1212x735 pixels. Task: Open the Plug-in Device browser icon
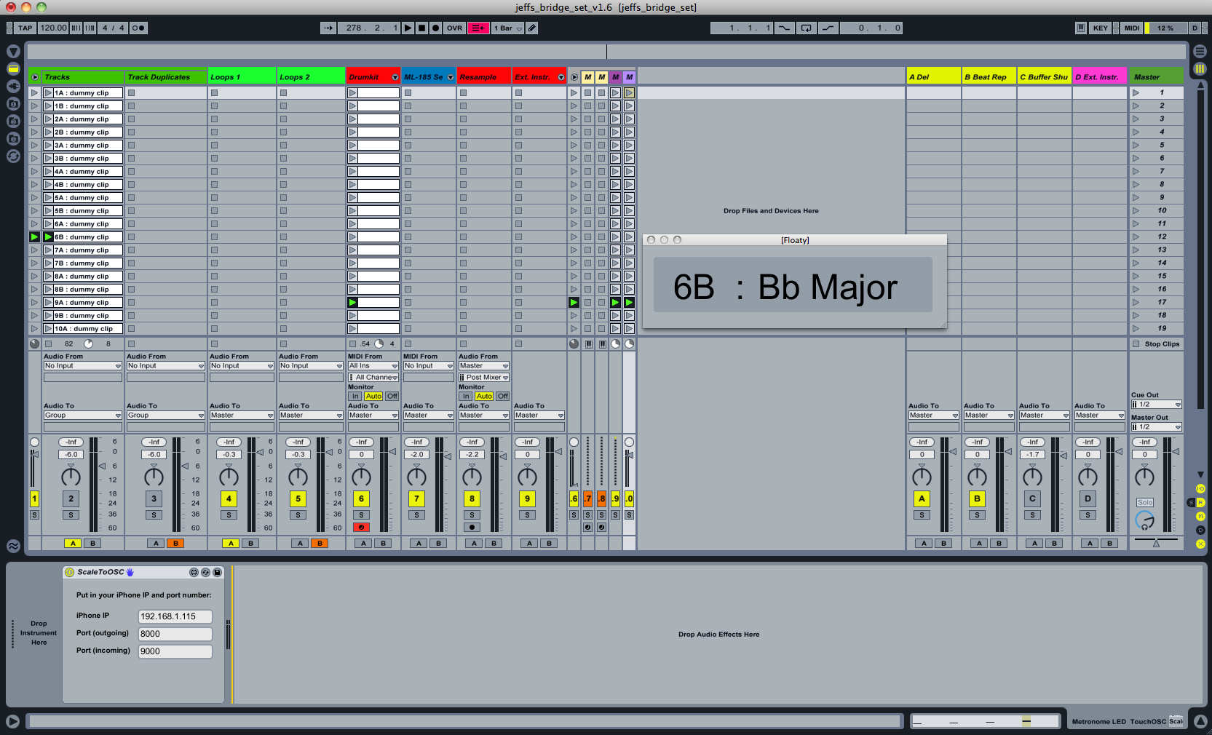point(13,86)
